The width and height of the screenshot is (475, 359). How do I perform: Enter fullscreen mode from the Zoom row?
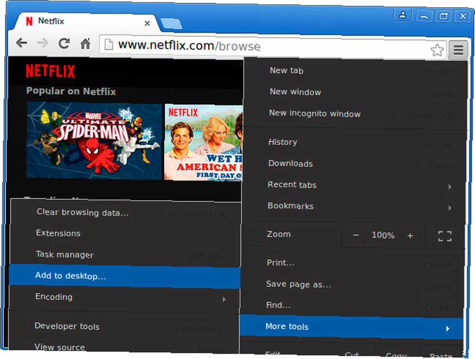(445, 236)
